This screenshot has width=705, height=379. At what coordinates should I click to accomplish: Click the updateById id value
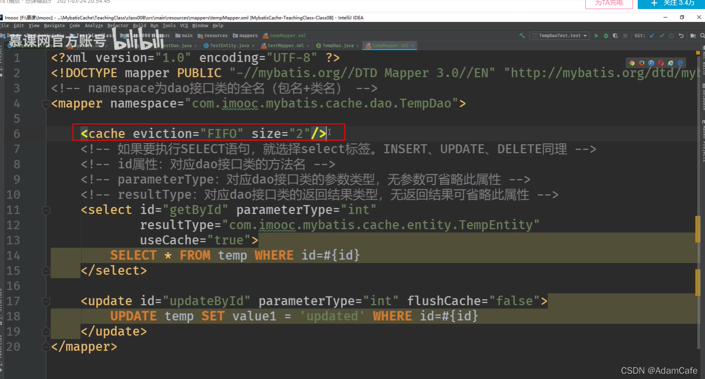tap(207, 301)
